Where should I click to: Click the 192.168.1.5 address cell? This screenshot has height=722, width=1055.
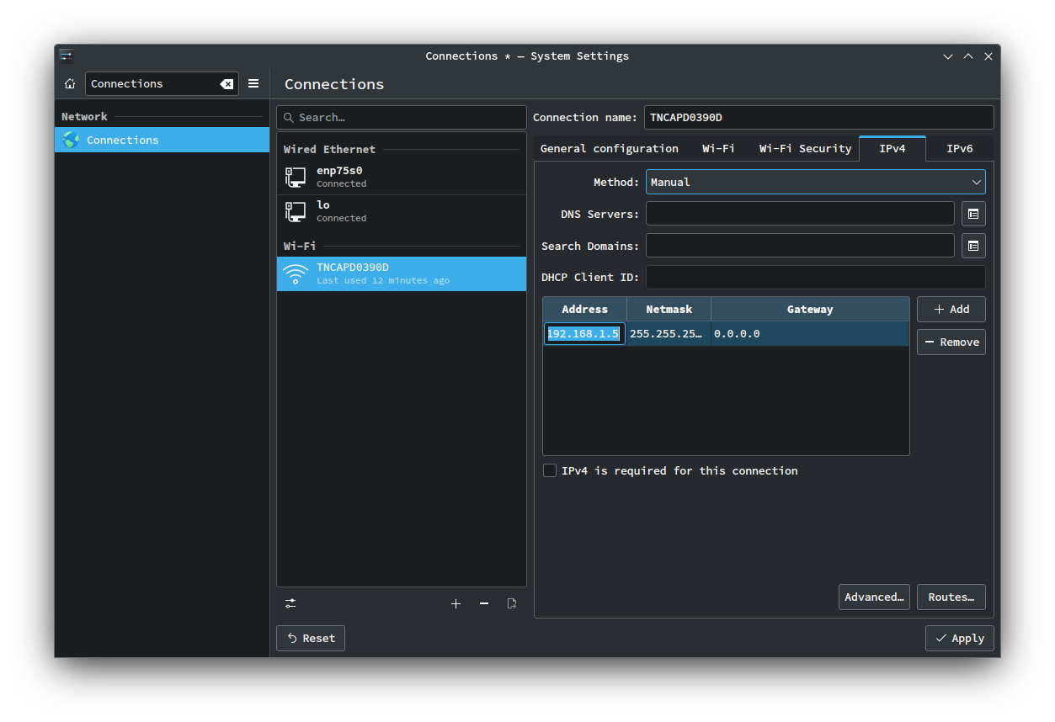[584, 333]
